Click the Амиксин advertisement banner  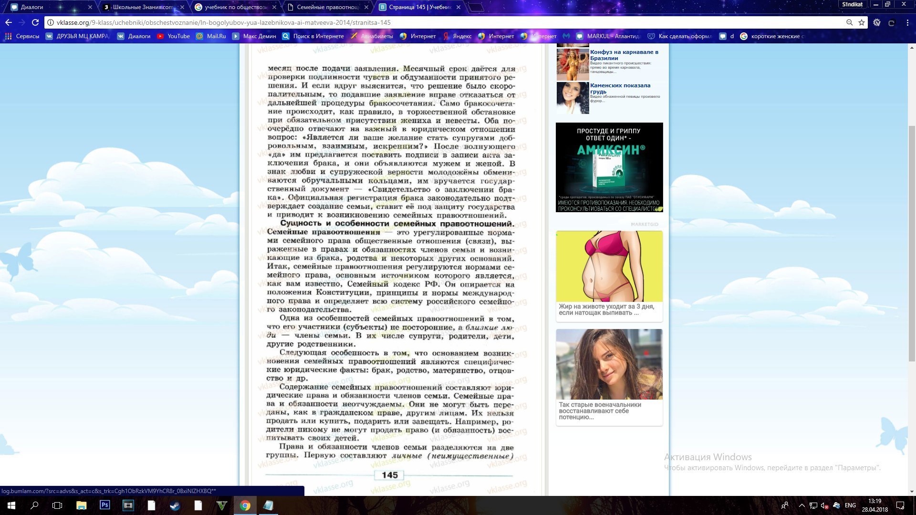[x=609, y=167]
